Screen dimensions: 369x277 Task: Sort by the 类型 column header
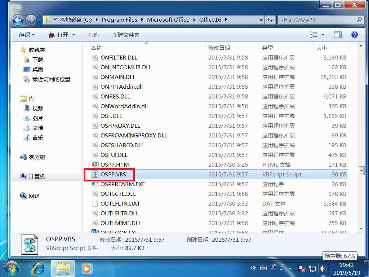pos(268,48)
